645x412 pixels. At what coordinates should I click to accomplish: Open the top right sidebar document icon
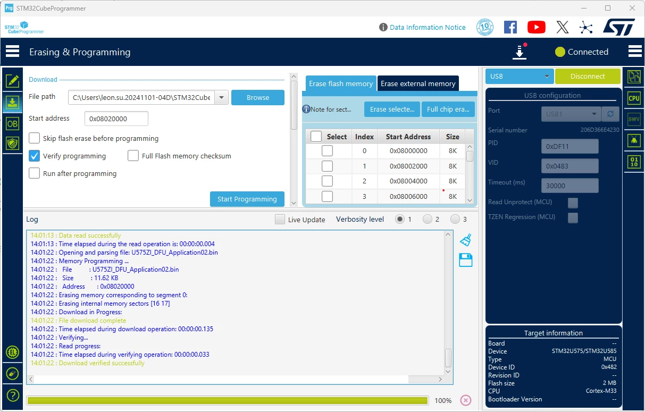pos(634,77)
